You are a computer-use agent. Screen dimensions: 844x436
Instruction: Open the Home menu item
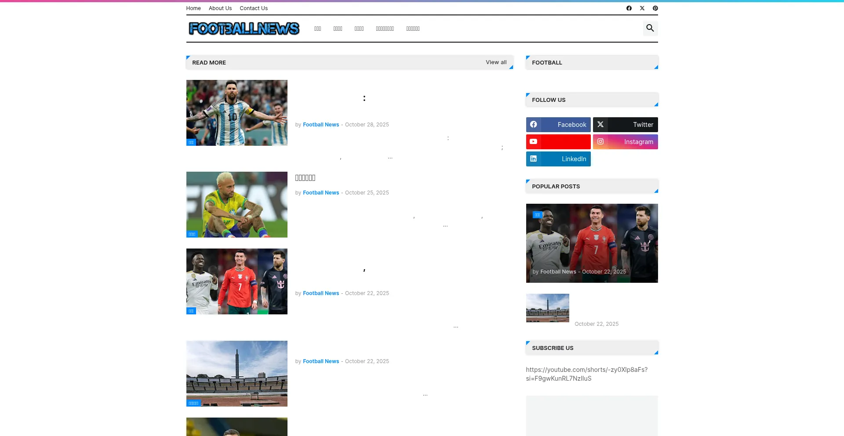pos(193,8)
